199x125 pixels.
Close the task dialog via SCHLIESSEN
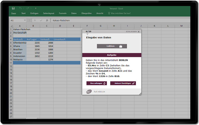click(x=133, y=31)
